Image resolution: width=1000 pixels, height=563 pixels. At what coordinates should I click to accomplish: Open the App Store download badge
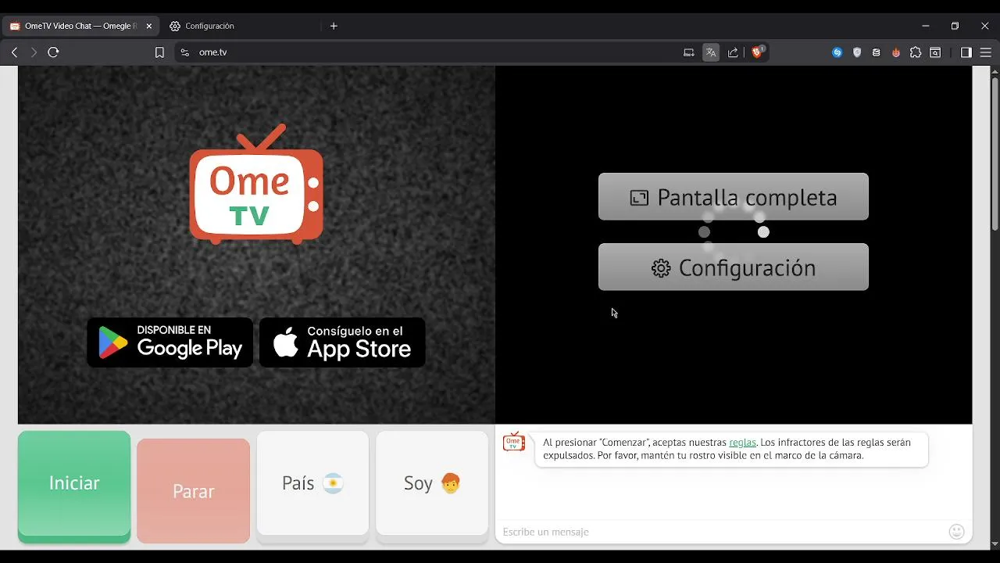pyautogui.click(x=342, y=342)
